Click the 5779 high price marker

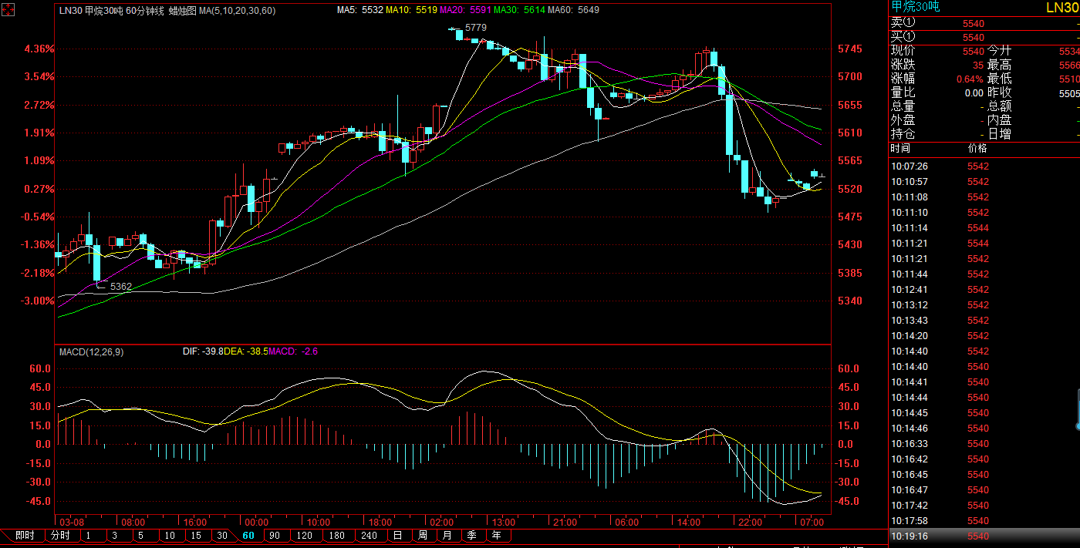point(475,27)
